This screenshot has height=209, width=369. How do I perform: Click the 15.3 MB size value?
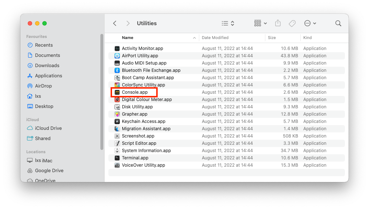(289, 165)
